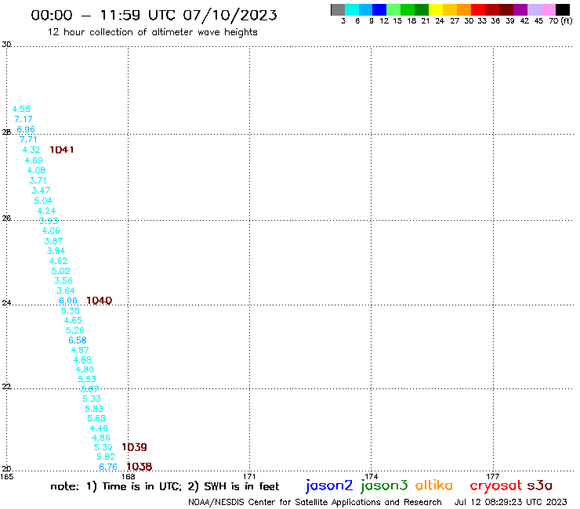Click the wave height value 5.83
This screenshot has height=509, width=580.
pos(94,409)
